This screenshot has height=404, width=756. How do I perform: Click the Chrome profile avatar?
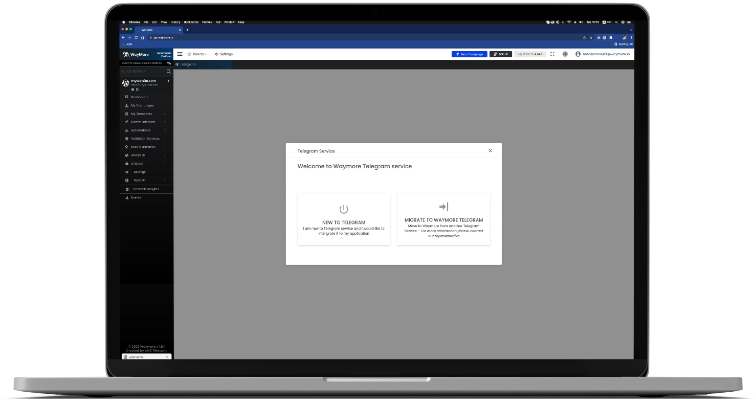(625, 37)
